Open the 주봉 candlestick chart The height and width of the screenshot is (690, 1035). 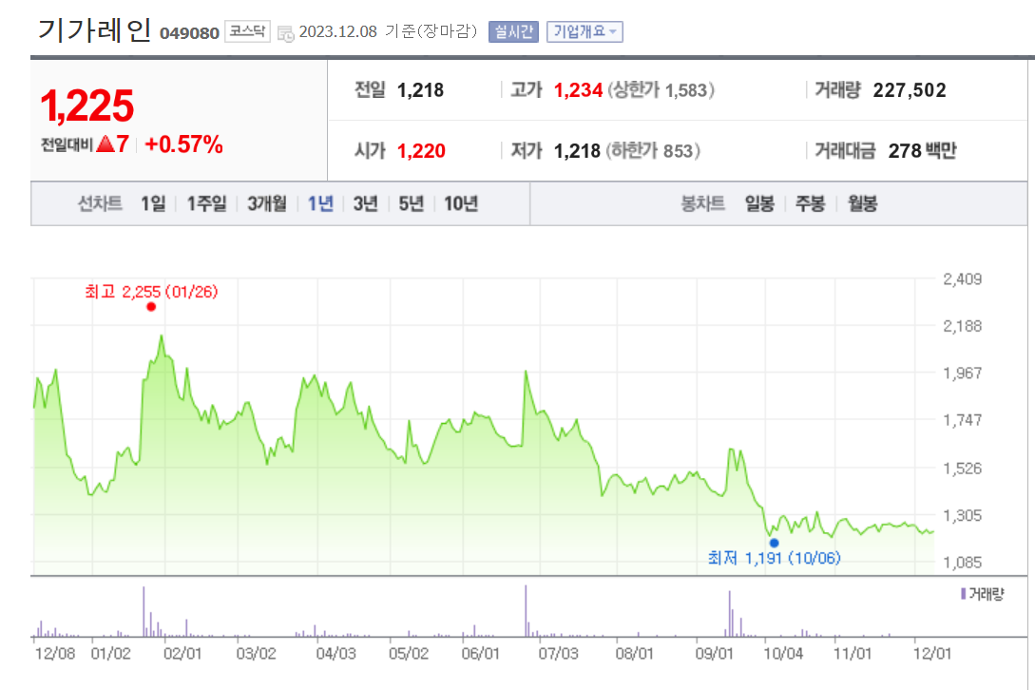810,203
